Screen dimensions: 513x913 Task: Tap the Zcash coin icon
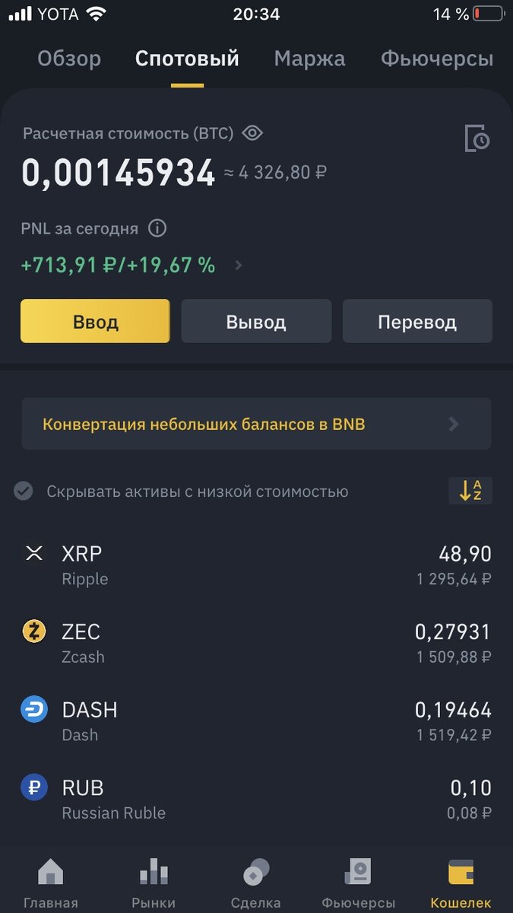(x=33, y=631)
